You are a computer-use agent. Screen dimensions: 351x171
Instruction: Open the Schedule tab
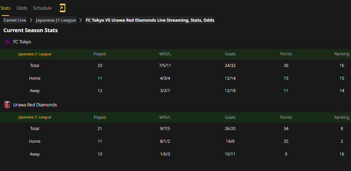pos(42,8)
